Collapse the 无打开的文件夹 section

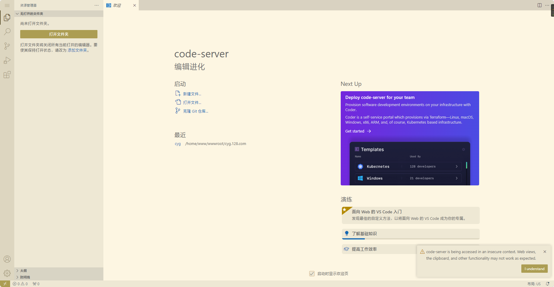[x=31, y=14]
